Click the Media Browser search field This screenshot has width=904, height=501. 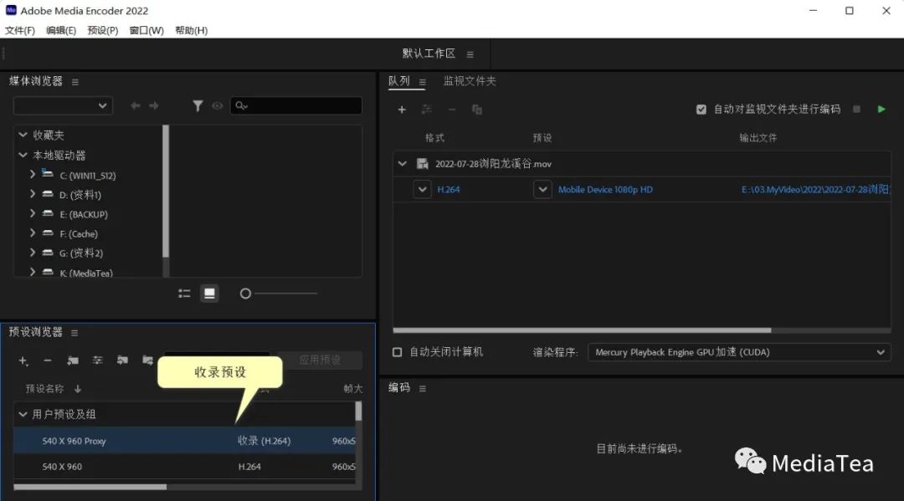click(x=296, y=106)
